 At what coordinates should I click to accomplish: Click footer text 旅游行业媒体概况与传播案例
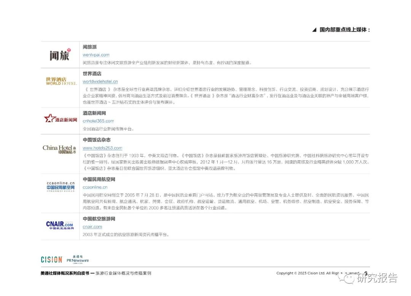click(x=123, y=273)
